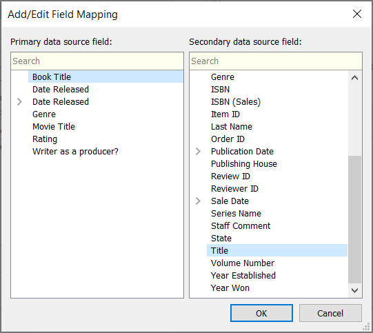Select Date Released beside the expand arrow
Viewport: 373px width, 333px height.
point(61,102)
